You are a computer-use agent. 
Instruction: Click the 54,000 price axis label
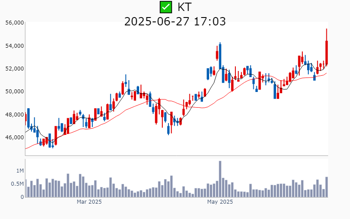pos(15,46)
